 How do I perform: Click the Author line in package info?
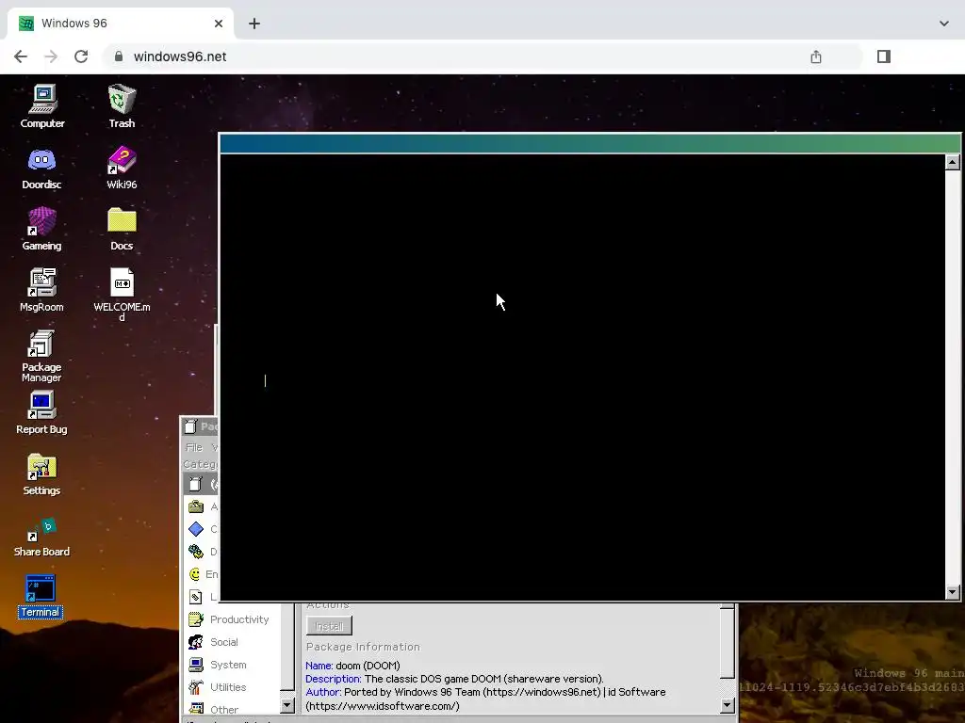(x=485, y=699)
